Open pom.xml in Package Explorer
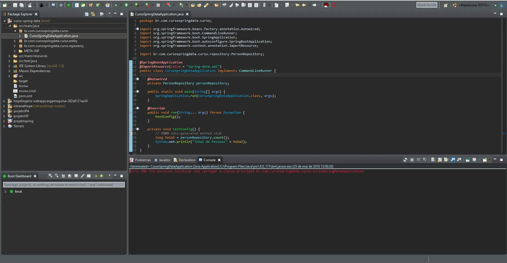Image resolution: width=507 pixels, height=263 pixels. tap(25, 96)
